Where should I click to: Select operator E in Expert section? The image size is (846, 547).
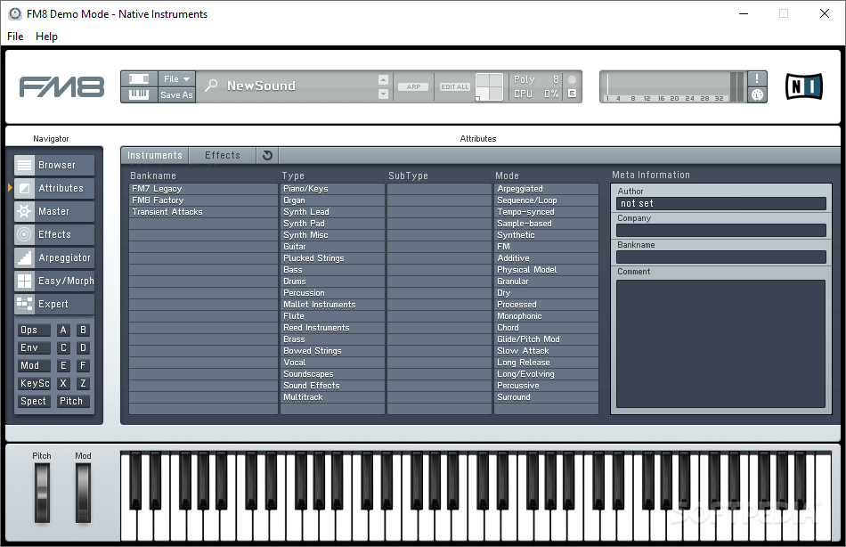(63, 365)
